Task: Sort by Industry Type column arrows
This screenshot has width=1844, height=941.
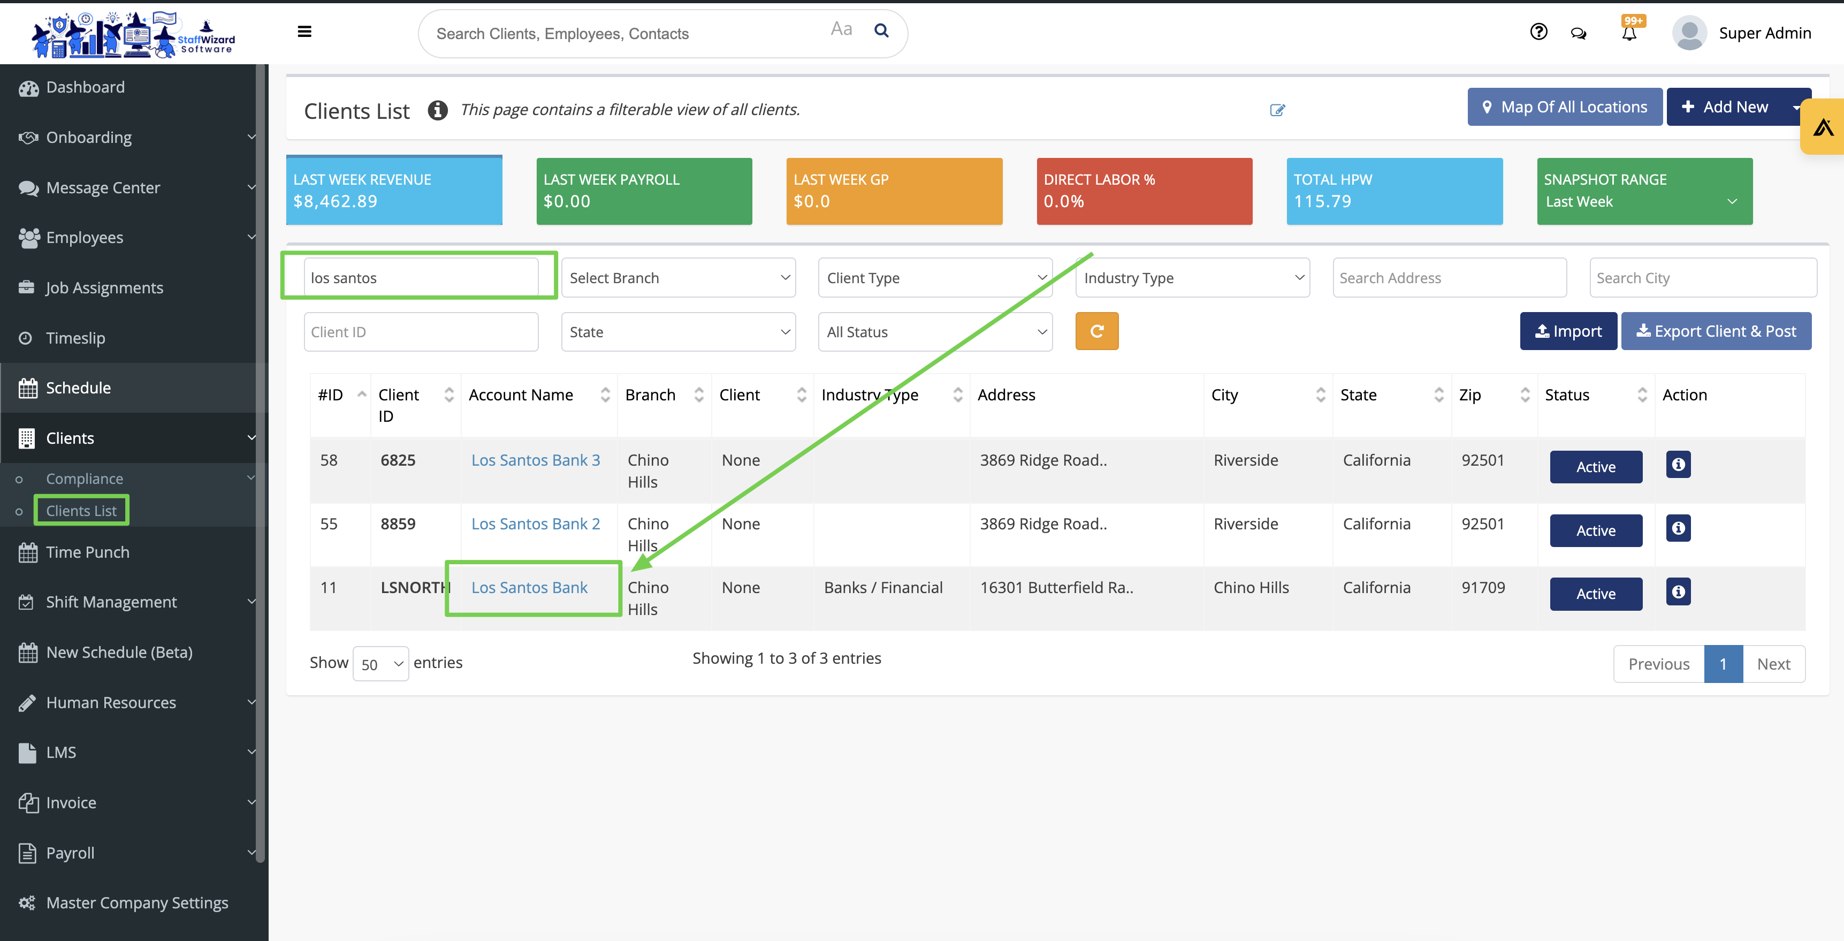Action: click(x=957, y=394)
